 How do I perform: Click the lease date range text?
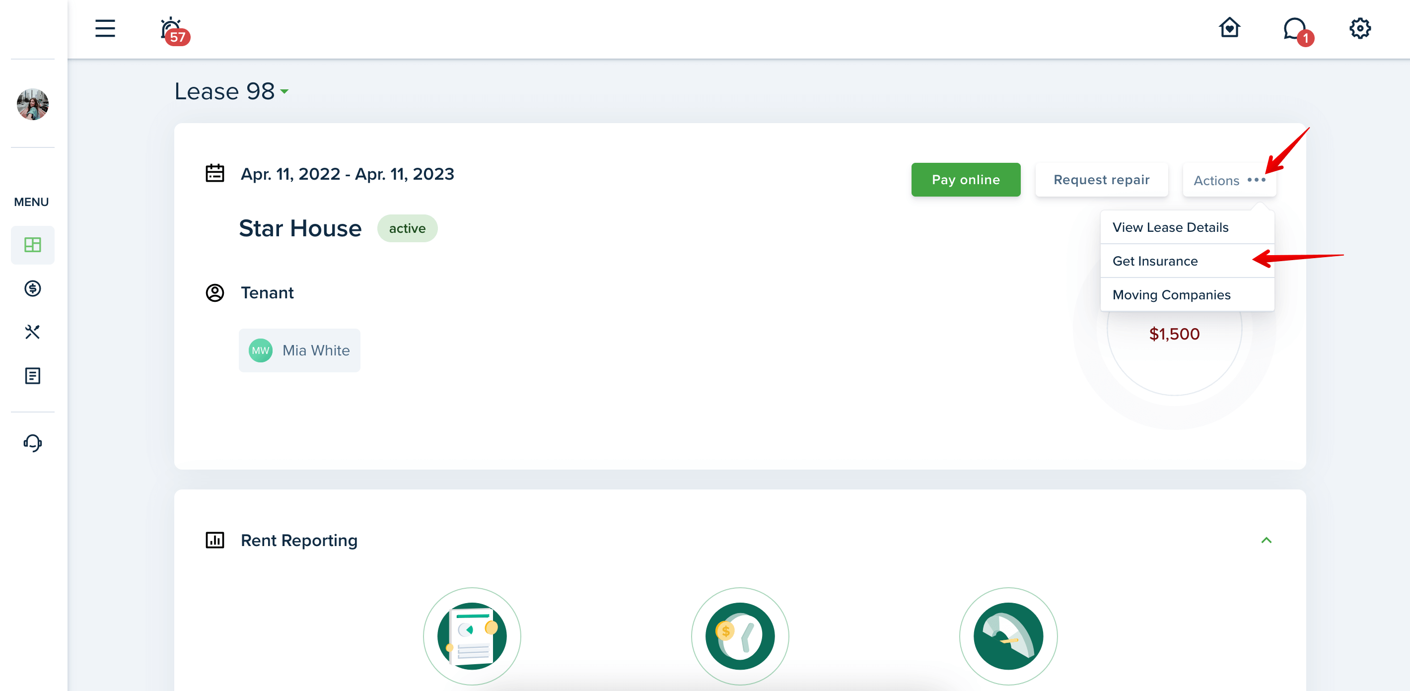pyautogui.click(x=348, y=174)
